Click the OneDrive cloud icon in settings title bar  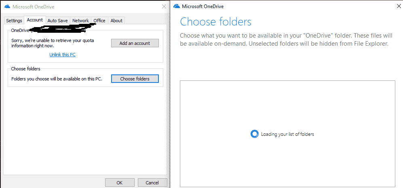[7, 7]
